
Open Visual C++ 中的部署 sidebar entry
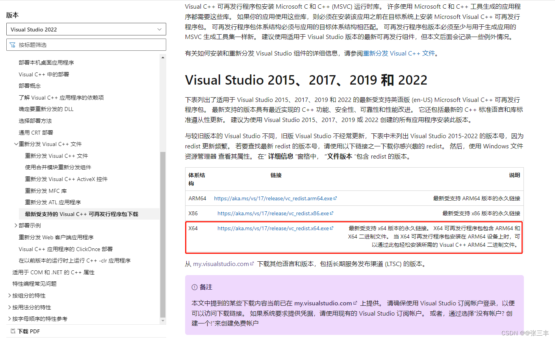point(44,74)
